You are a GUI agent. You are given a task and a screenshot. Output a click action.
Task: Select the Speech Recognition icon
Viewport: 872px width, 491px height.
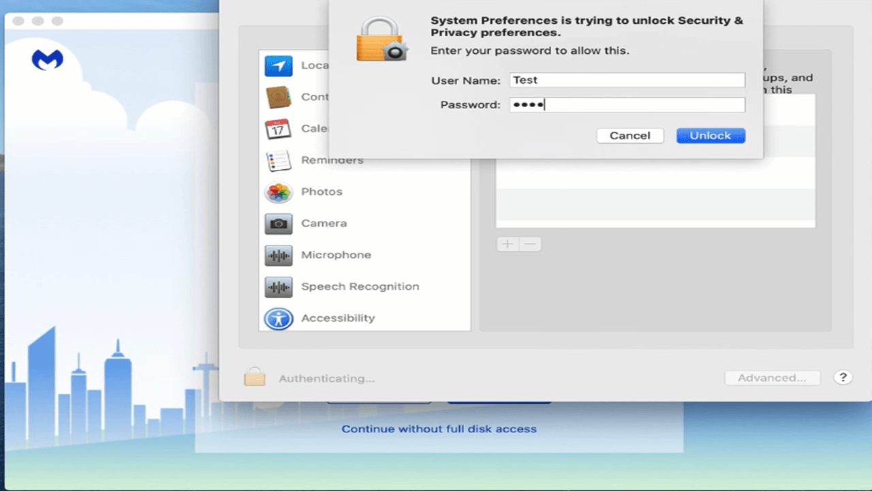(x=279, y=287)
